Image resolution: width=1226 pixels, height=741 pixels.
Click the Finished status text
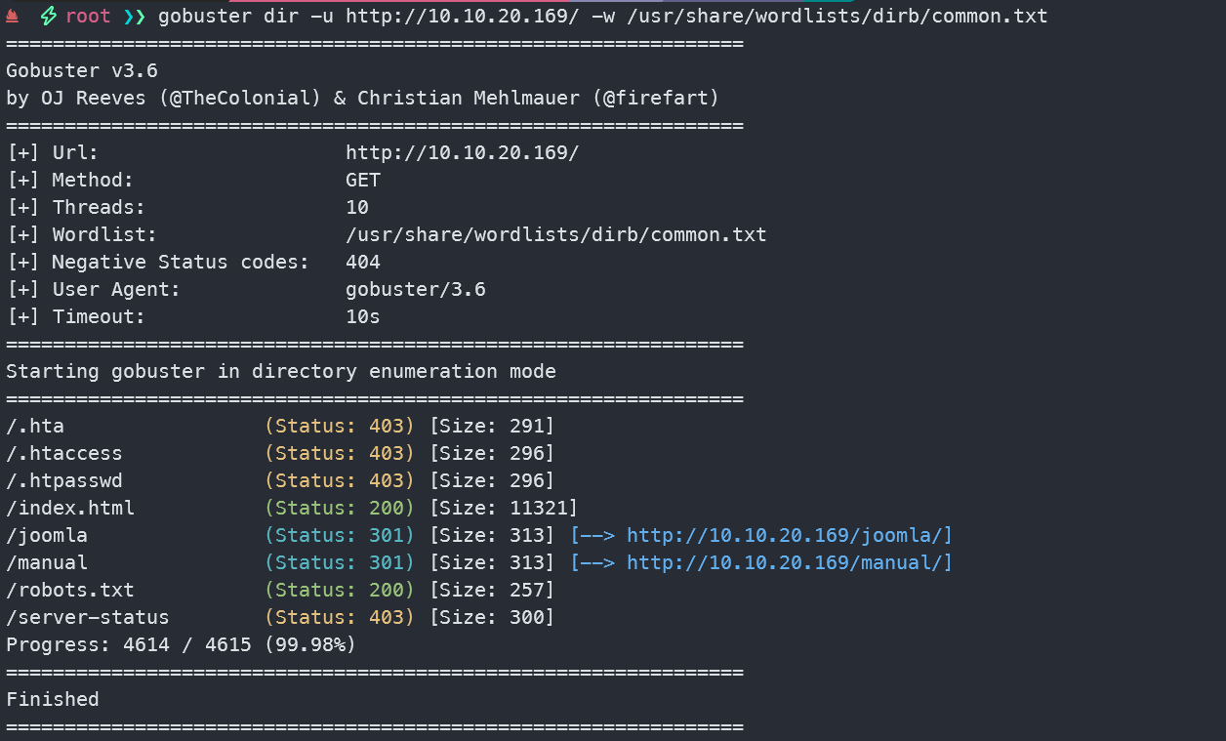53,699
